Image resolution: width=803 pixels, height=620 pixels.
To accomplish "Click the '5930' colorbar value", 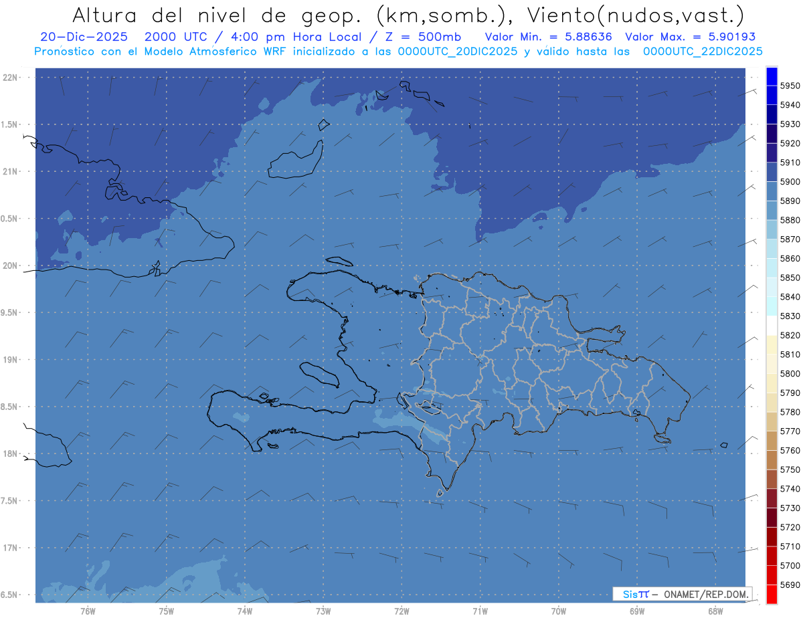I will pyautogui.click(x=790, y=124).
